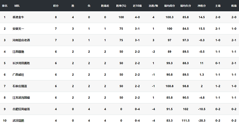Sort by 场均失分 column header
The image size is (239, 126).
click(x=186, y=6)
